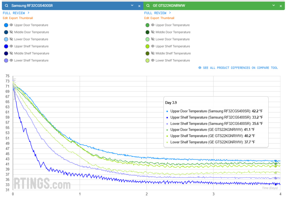Click the scale icon beside SEE ALL PRODUCT DIFFERENCES
This screenshot has height=201, width=286.
(x=200, y=68)
